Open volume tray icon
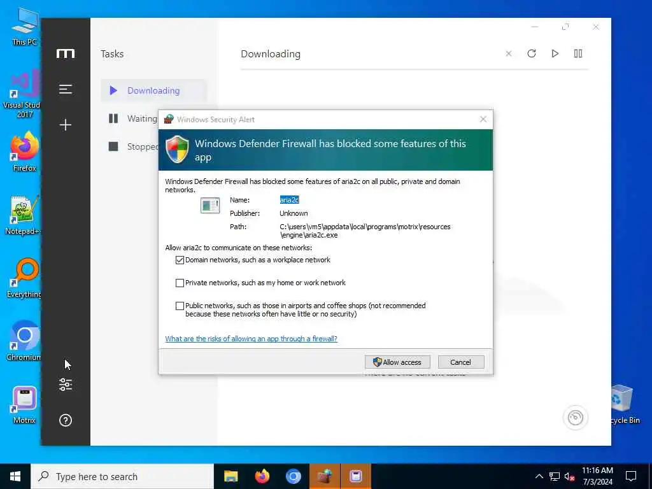The image size is (652, 489). tap(569, 476)
